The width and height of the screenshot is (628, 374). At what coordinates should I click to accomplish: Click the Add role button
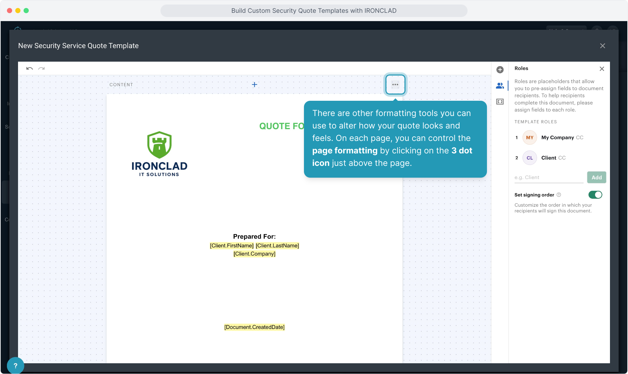coord(596,177)
